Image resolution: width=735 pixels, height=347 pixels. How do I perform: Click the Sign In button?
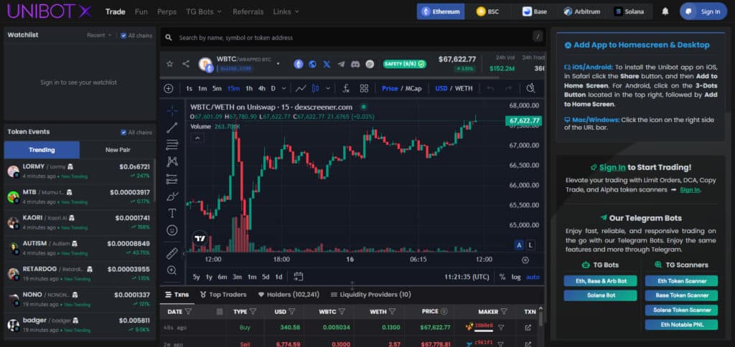[x=703, y=11]
